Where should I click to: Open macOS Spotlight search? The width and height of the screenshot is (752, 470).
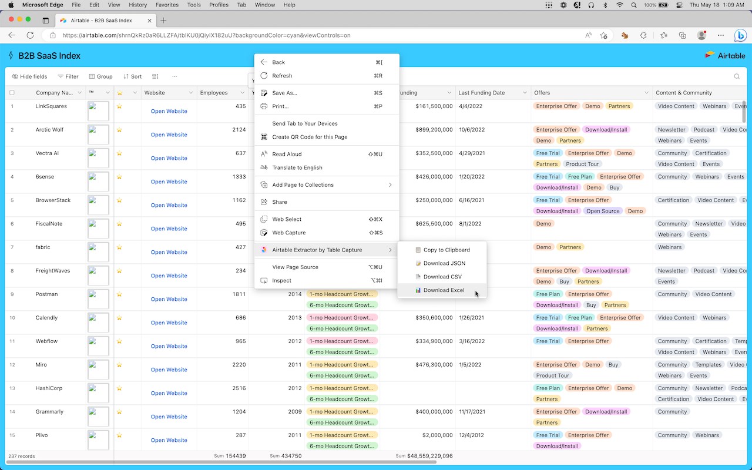(633, 5)
